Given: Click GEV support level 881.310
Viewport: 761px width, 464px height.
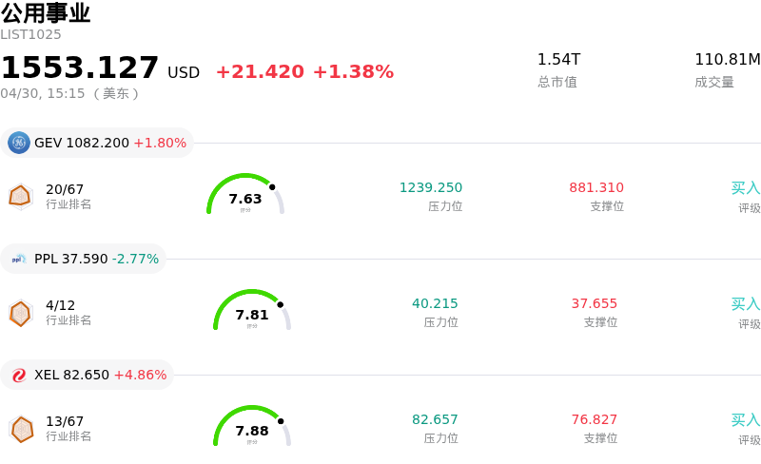Looking at the screenshot, I should click(x=596, y=188).
